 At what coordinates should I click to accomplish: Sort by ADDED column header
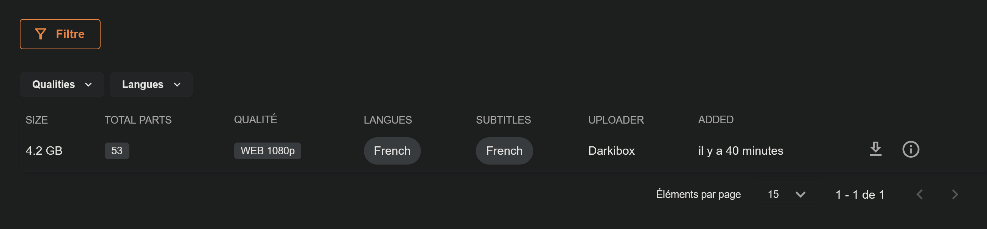716,119
